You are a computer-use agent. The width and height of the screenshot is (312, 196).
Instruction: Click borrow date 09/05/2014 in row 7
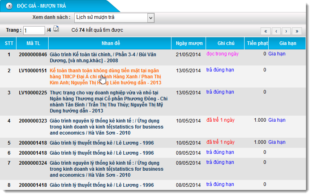(188, 163)
